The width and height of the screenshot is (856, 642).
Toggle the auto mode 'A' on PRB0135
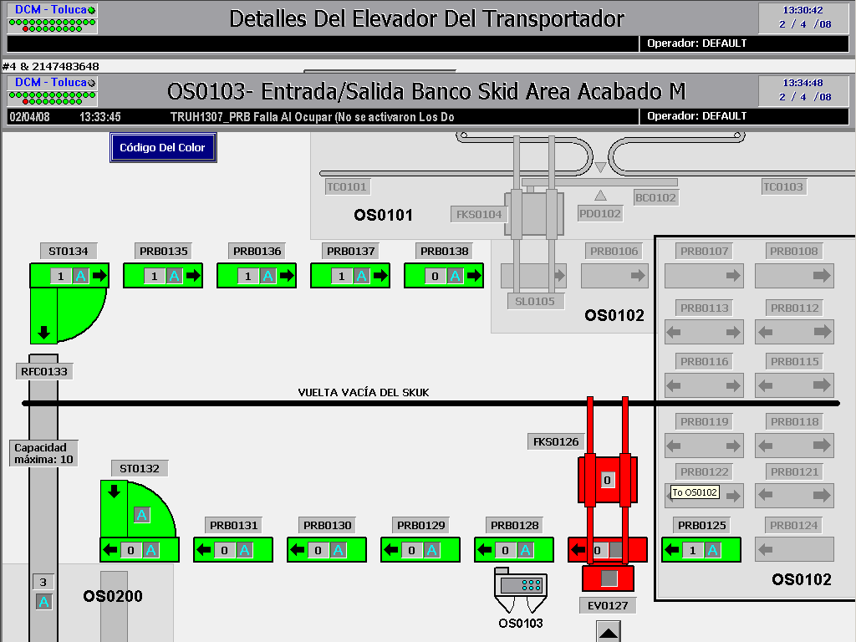click(174, 276)
